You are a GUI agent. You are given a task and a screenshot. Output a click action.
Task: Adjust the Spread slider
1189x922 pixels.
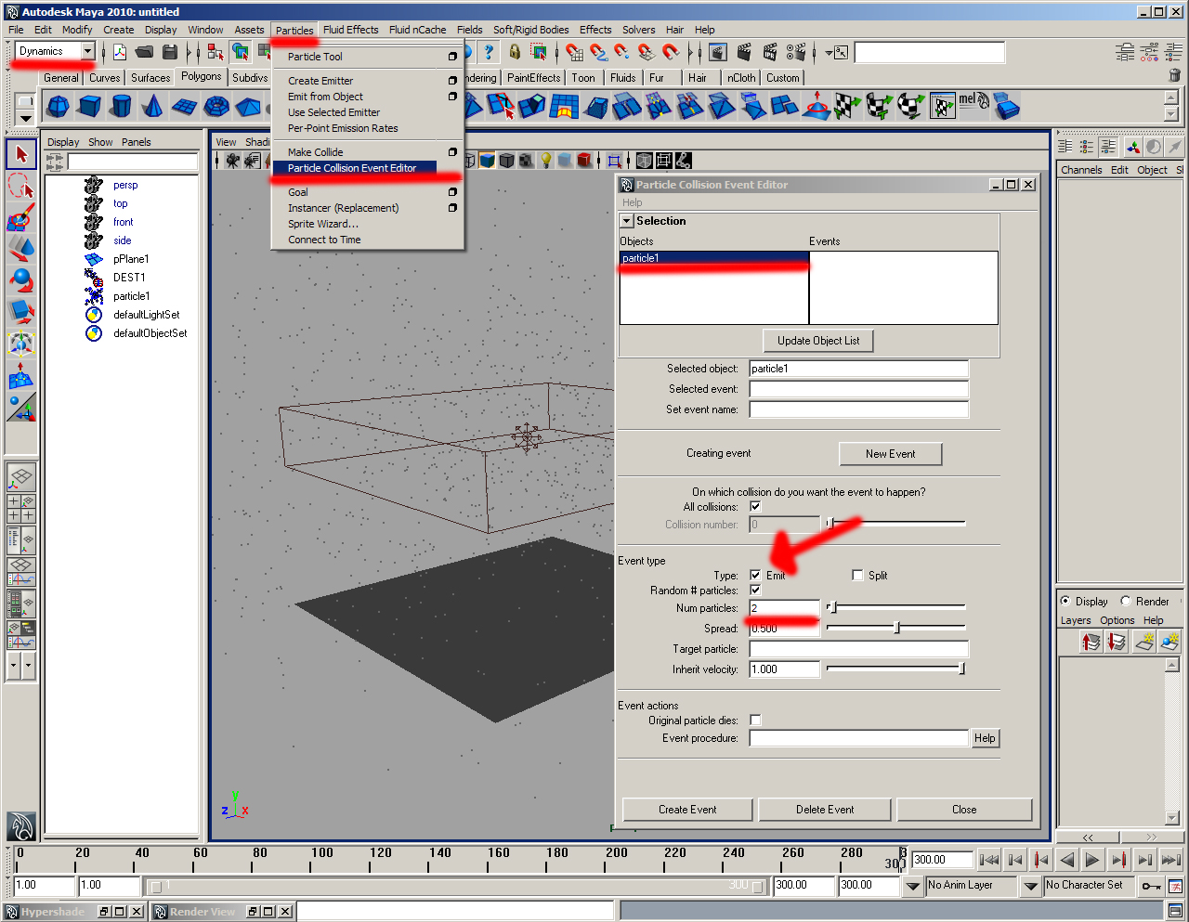click(x=895, y=628)
